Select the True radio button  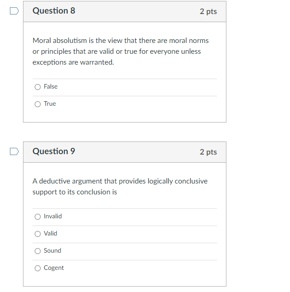(x=37, y=104)
